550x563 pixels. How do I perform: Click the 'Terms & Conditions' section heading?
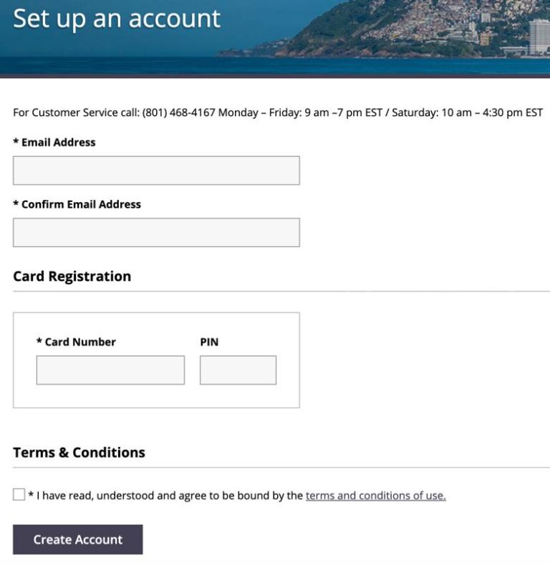79,453
